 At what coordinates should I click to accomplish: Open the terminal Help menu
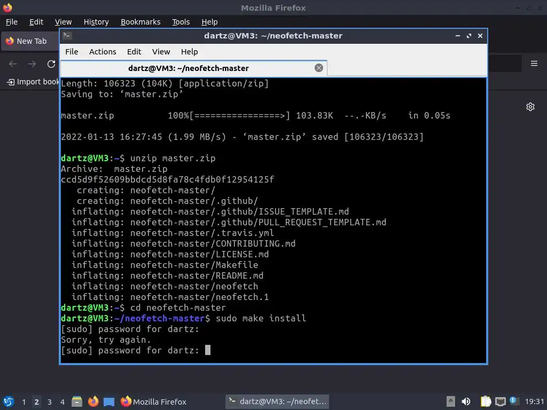[x=190, y=52]
